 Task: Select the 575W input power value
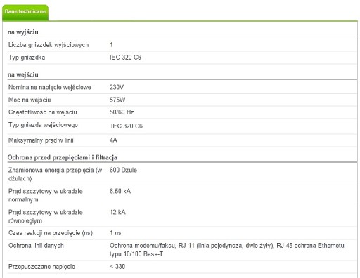(117, 100)
